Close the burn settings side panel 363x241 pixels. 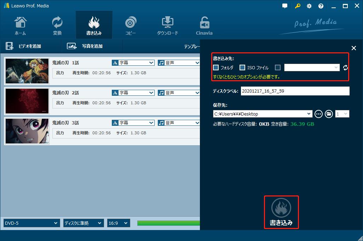tap(354, 48)
